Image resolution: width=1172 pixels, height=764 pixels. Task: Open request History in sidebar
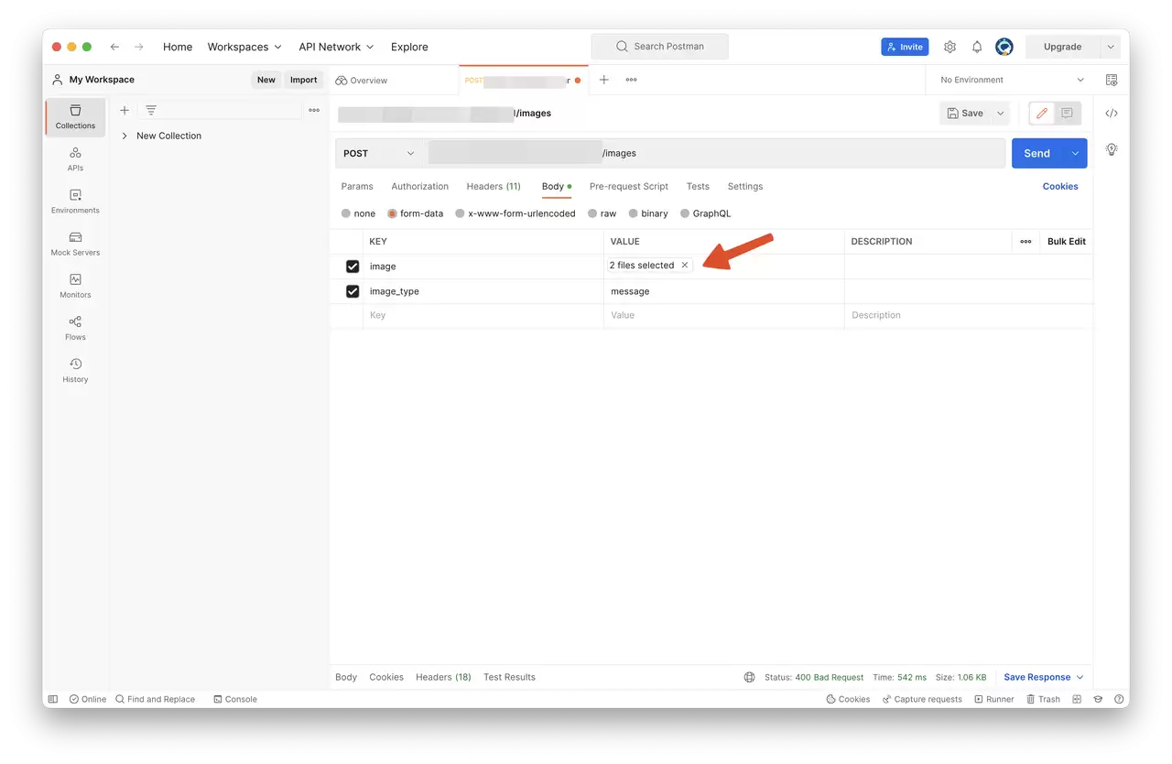pos(75,370)
